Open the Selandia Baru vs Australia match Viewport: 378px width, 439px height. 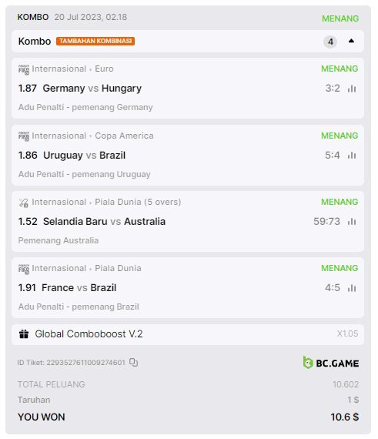click(x=104, y=222)
